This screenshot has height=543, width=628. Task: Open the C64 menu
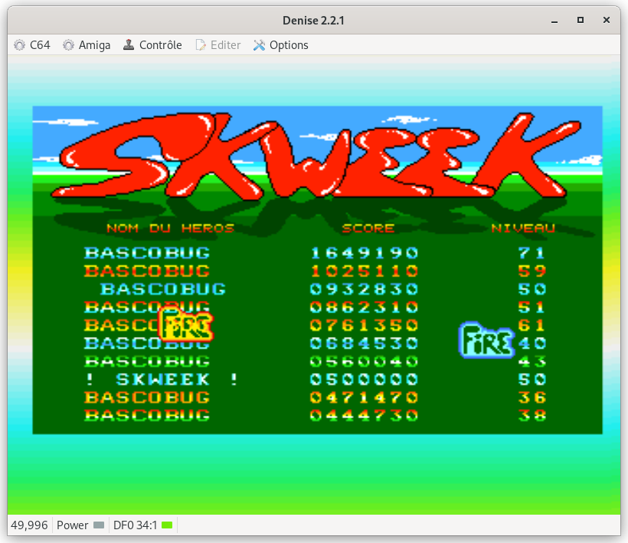32,45
